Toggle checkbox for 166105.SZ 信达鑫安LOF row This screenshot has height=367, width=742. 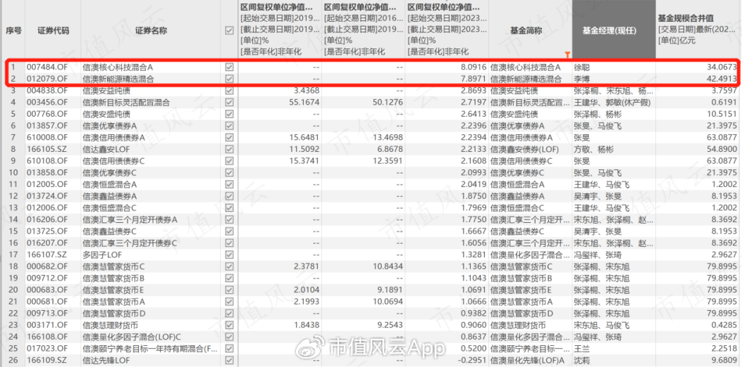click(x=230, y=149)
